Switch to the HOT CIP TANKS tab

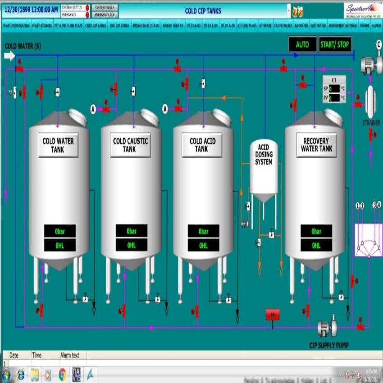pos(119,26)
